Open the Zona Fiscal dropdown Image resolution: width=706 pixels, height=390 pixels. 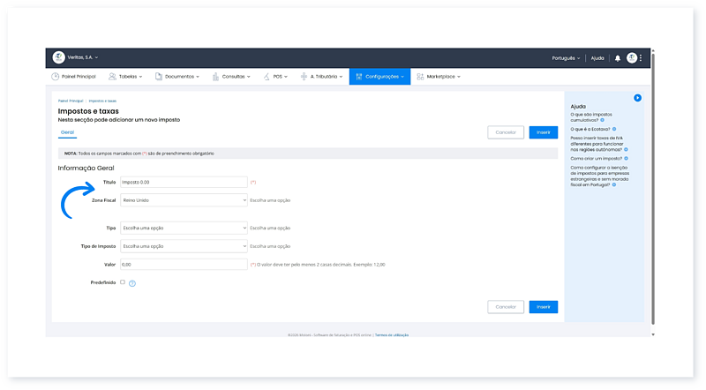pos(184,200)
